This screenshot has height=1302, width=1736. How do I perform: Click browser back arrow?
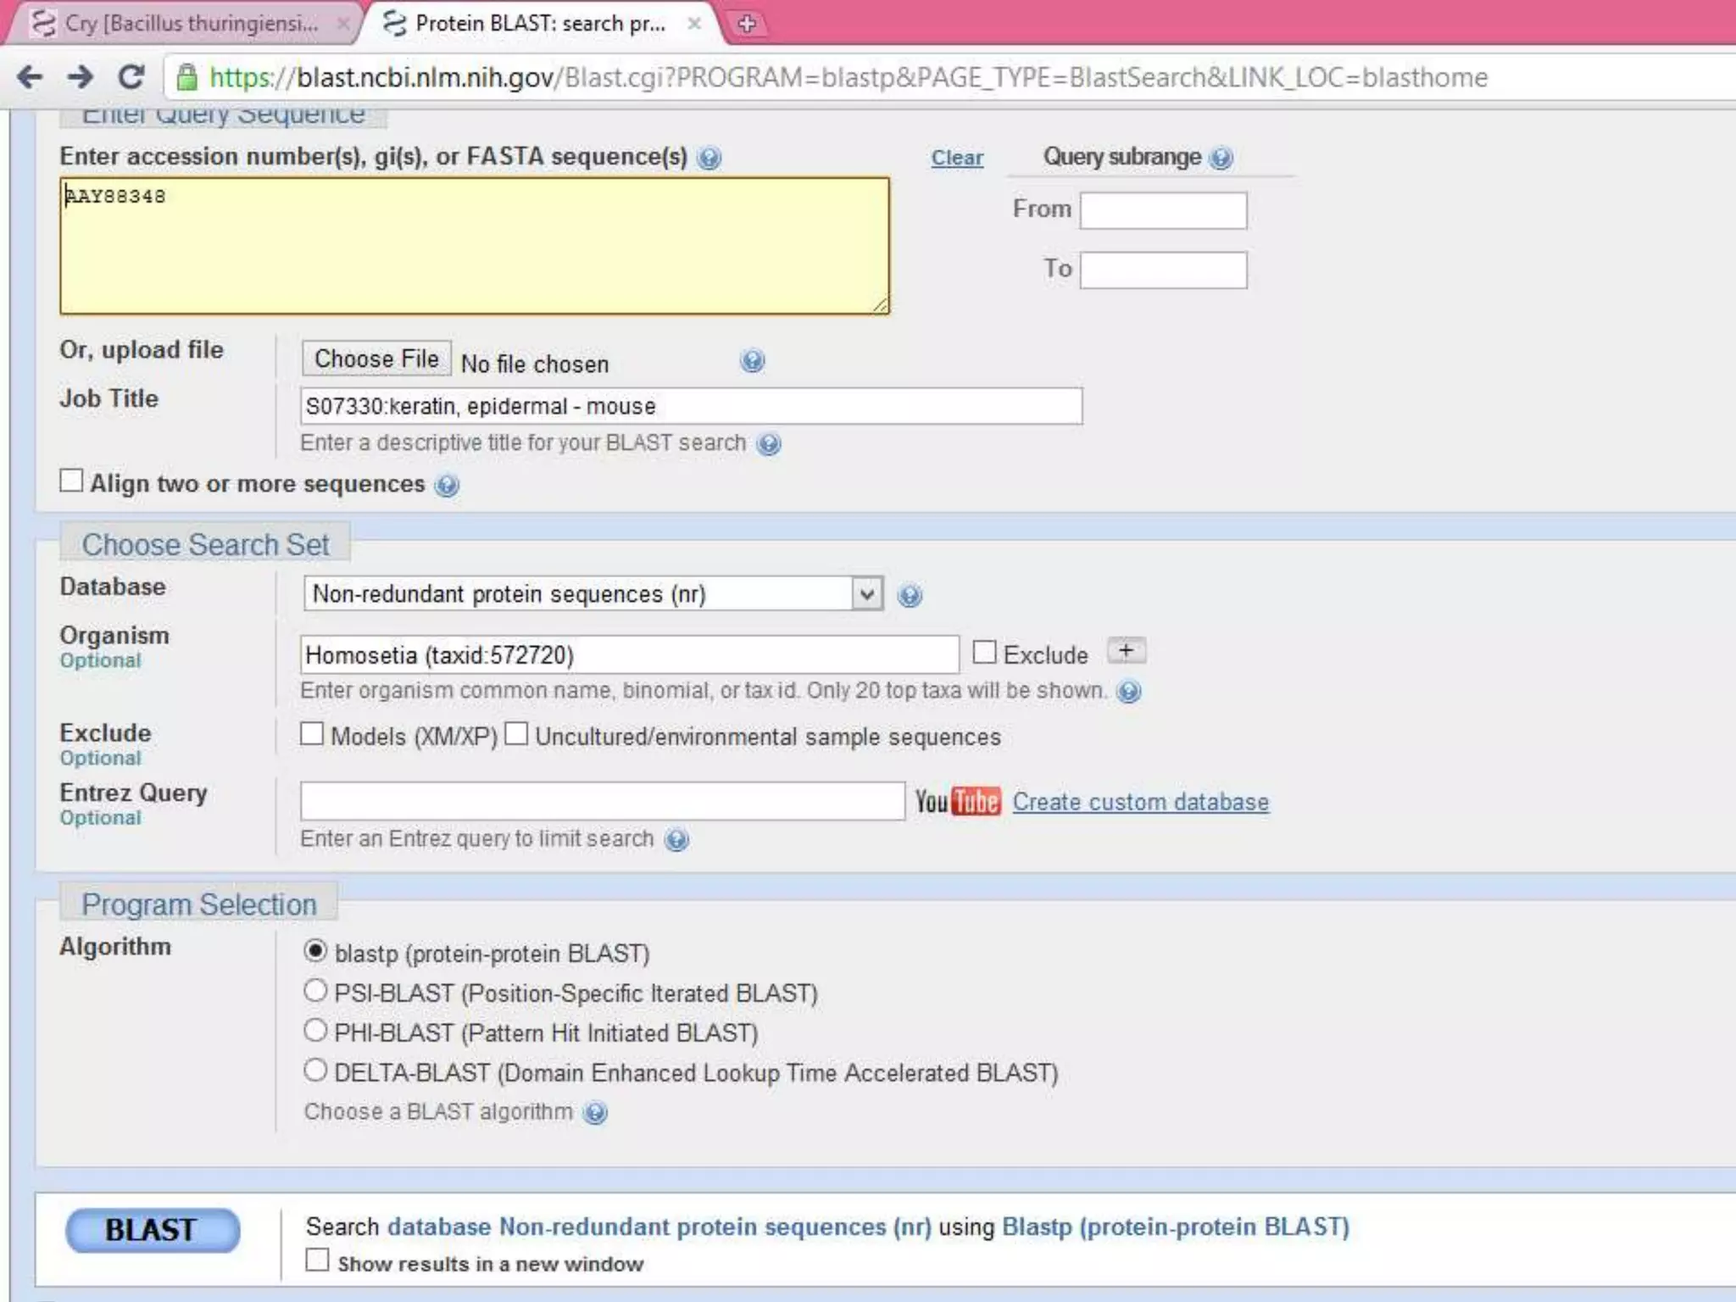click(31, 77)
